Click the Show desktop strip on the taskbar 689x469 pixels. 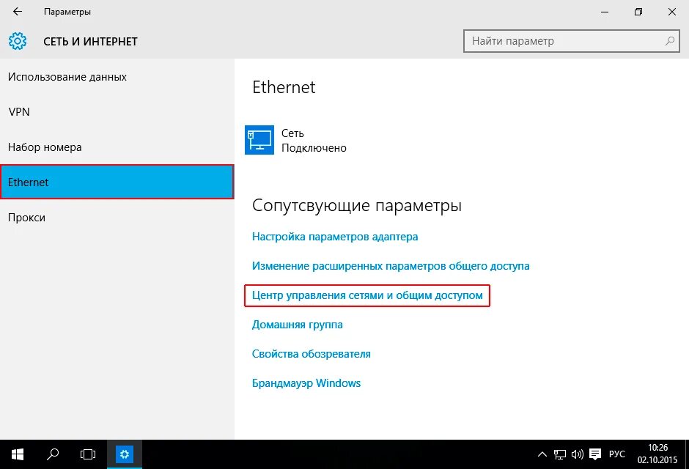[x=686, y=454]
